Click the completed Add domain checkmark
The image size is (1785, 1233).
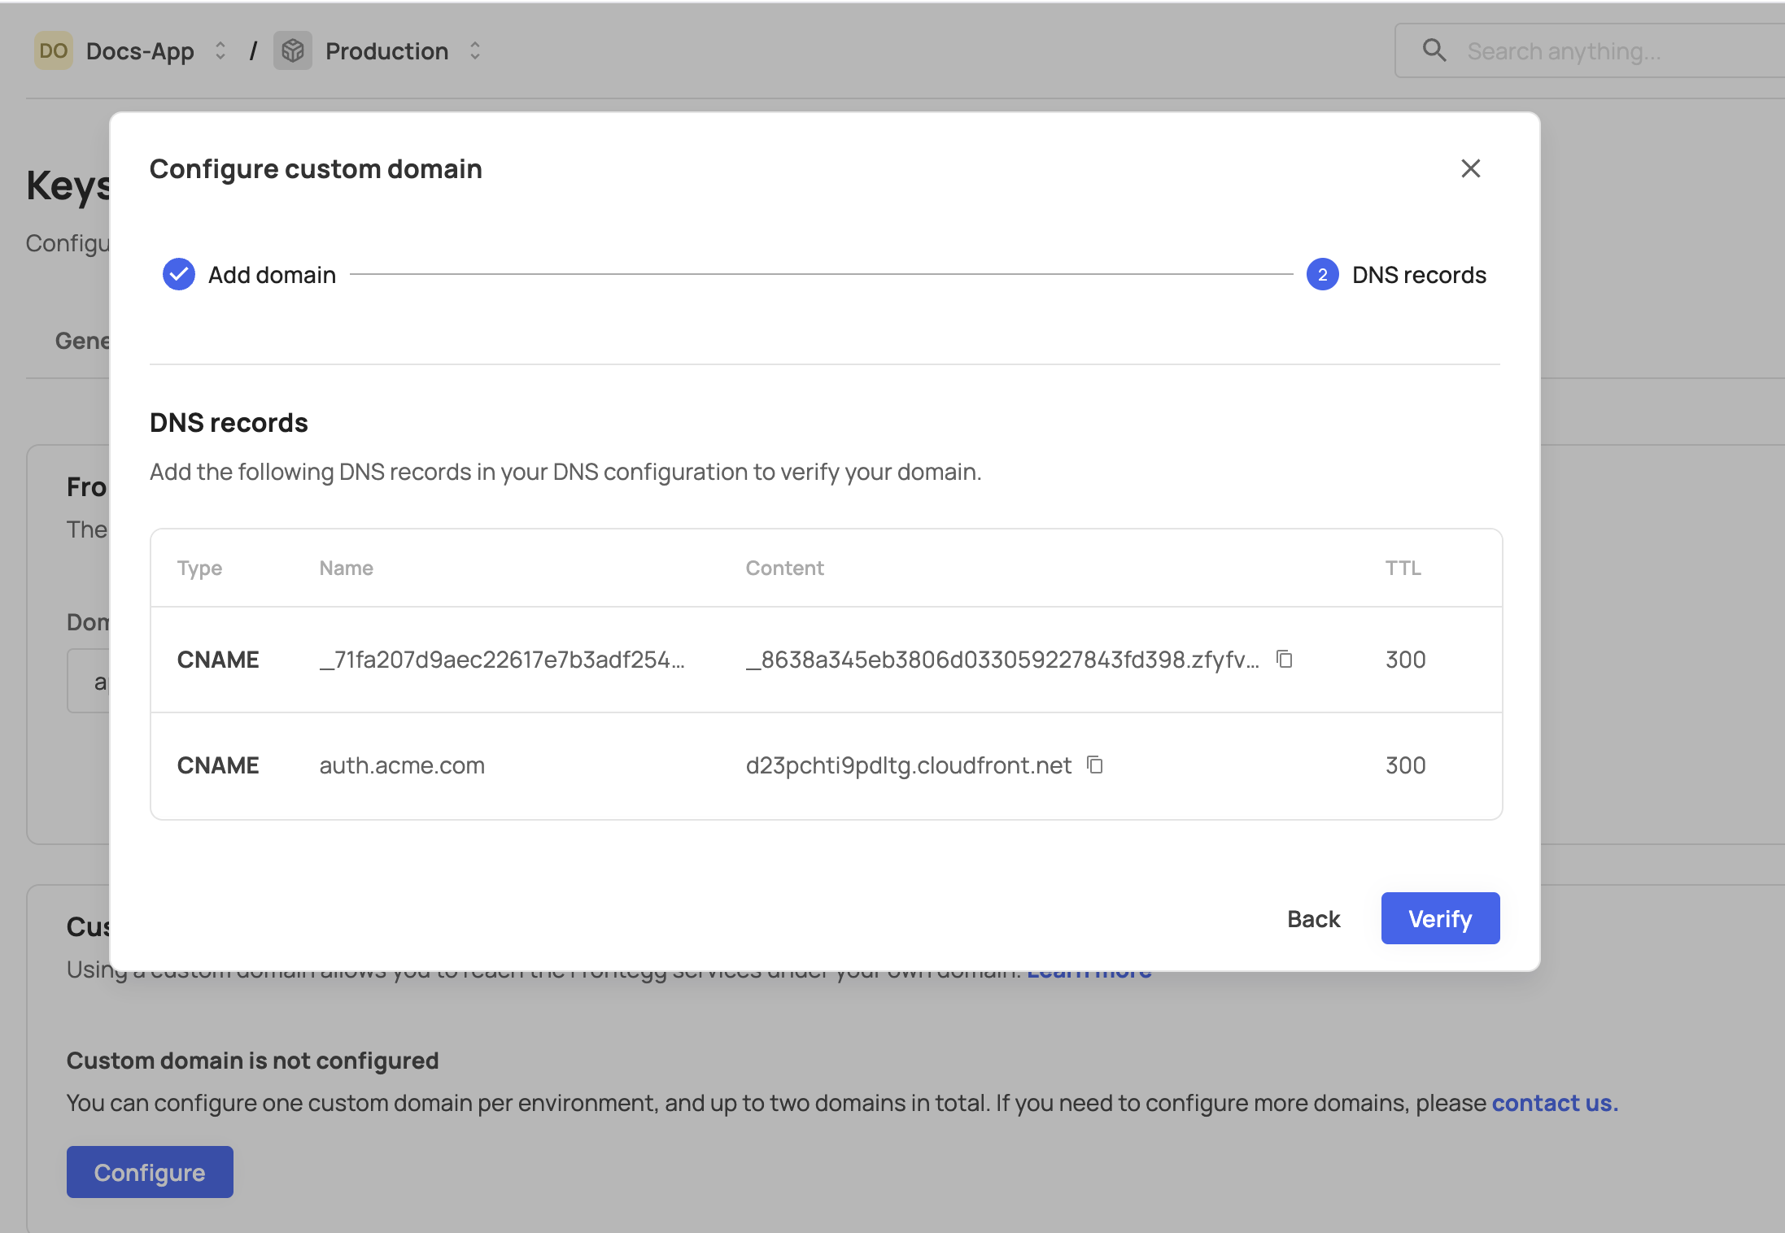[x=177, y=274]
